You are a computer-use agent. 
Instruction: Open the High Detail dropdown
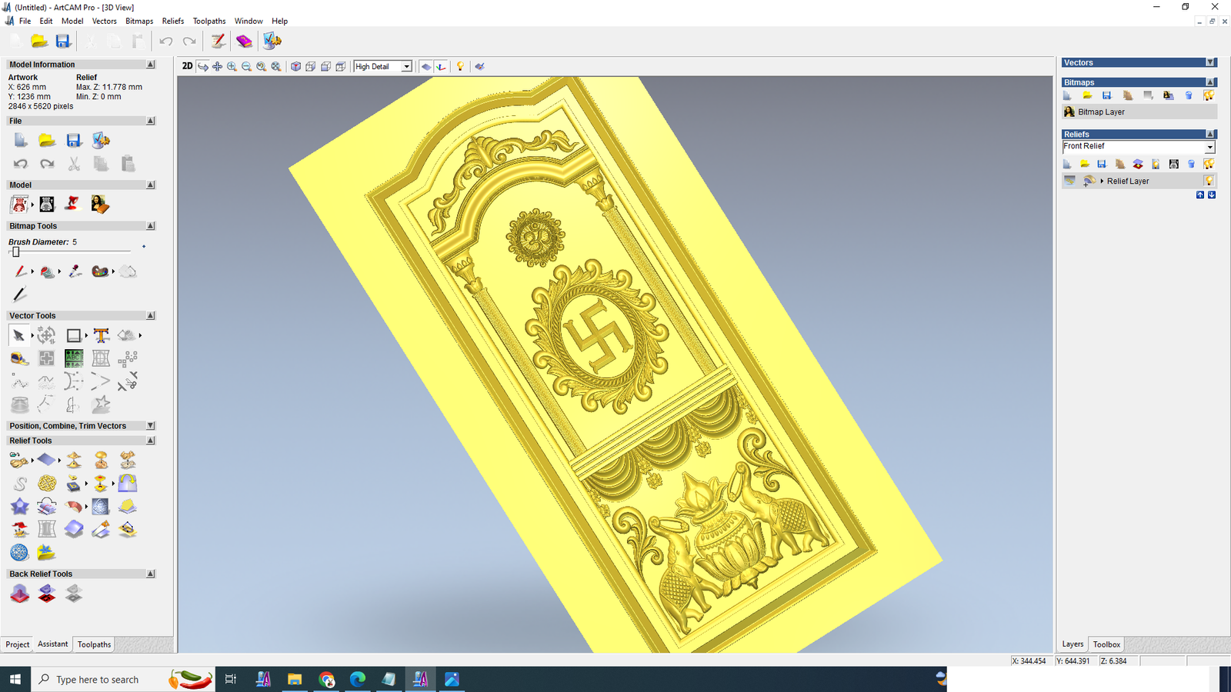(x=406, y=67)
